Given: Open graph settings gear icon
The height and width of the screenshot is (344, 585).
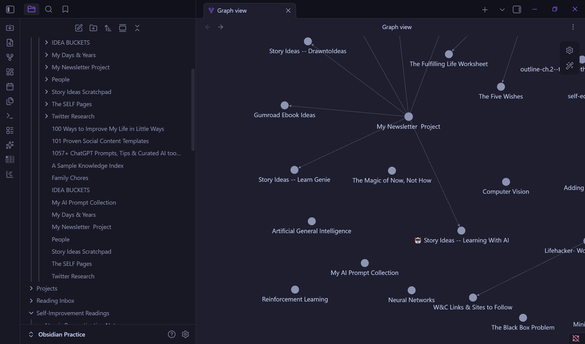Looking at the screenshot, I should pos(569,50).
